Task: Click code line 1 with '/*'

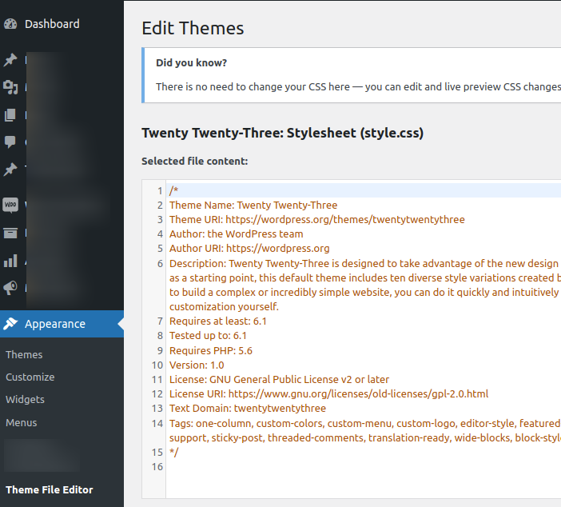Action: click(174, 190)
